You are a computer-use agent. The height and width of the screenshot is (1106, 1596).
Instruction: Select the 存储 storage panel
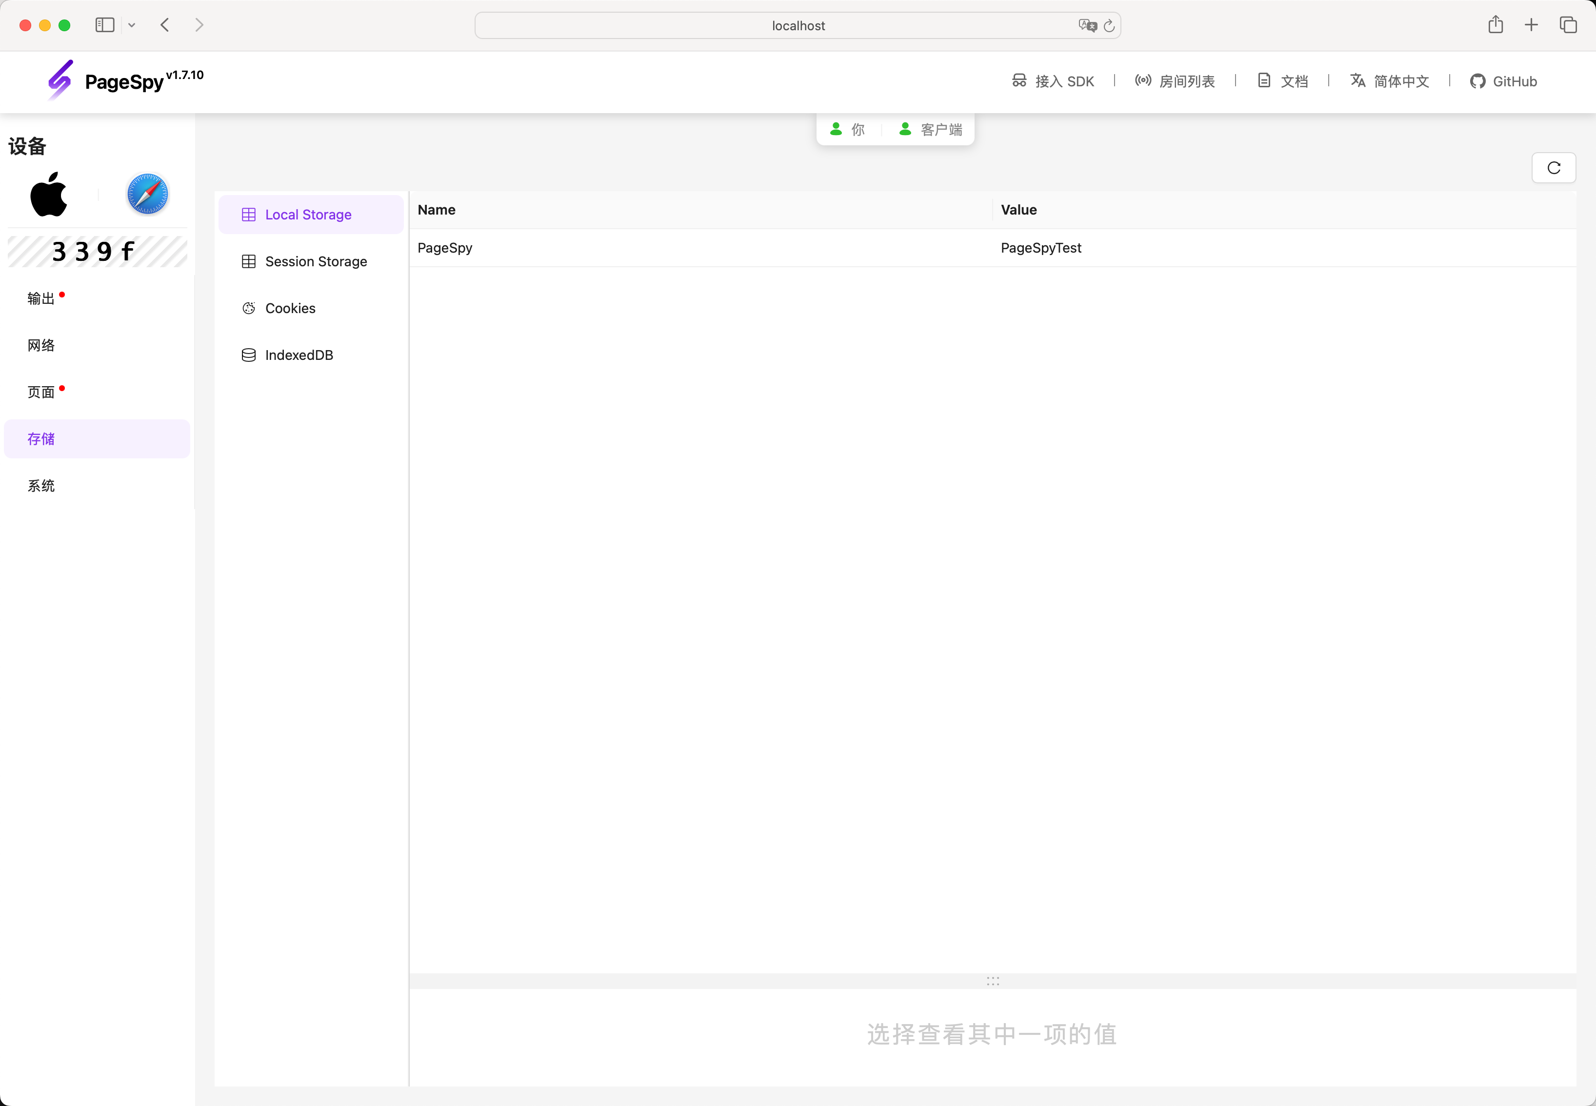coord(97,439)
